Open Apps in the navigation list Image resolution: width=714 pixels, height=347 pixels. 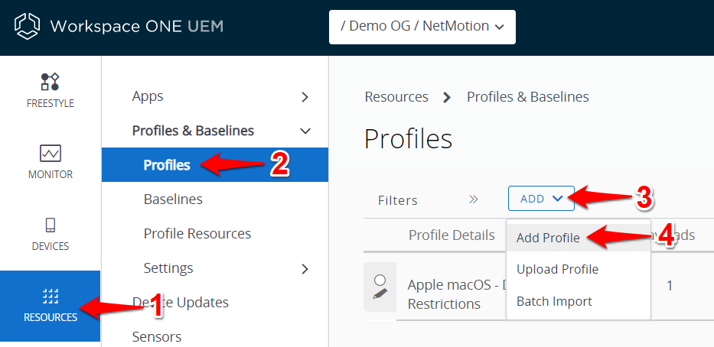click(x=148, y=96)
